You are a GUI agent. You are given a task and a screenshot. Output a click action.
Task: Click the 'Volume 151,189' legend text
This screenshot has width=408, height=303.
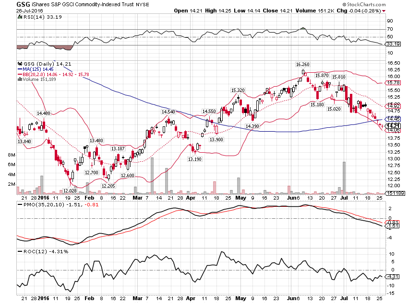coord(39,79)
